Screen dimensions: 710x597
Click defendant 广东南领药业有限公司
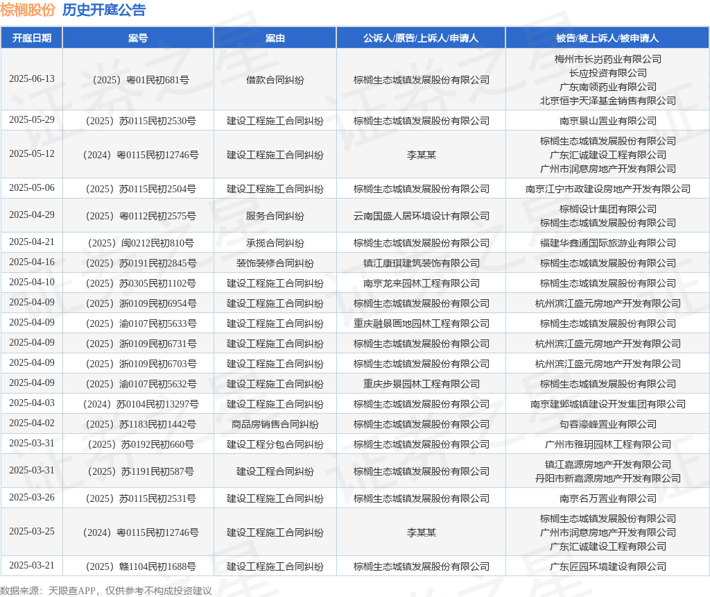point(607,87)
